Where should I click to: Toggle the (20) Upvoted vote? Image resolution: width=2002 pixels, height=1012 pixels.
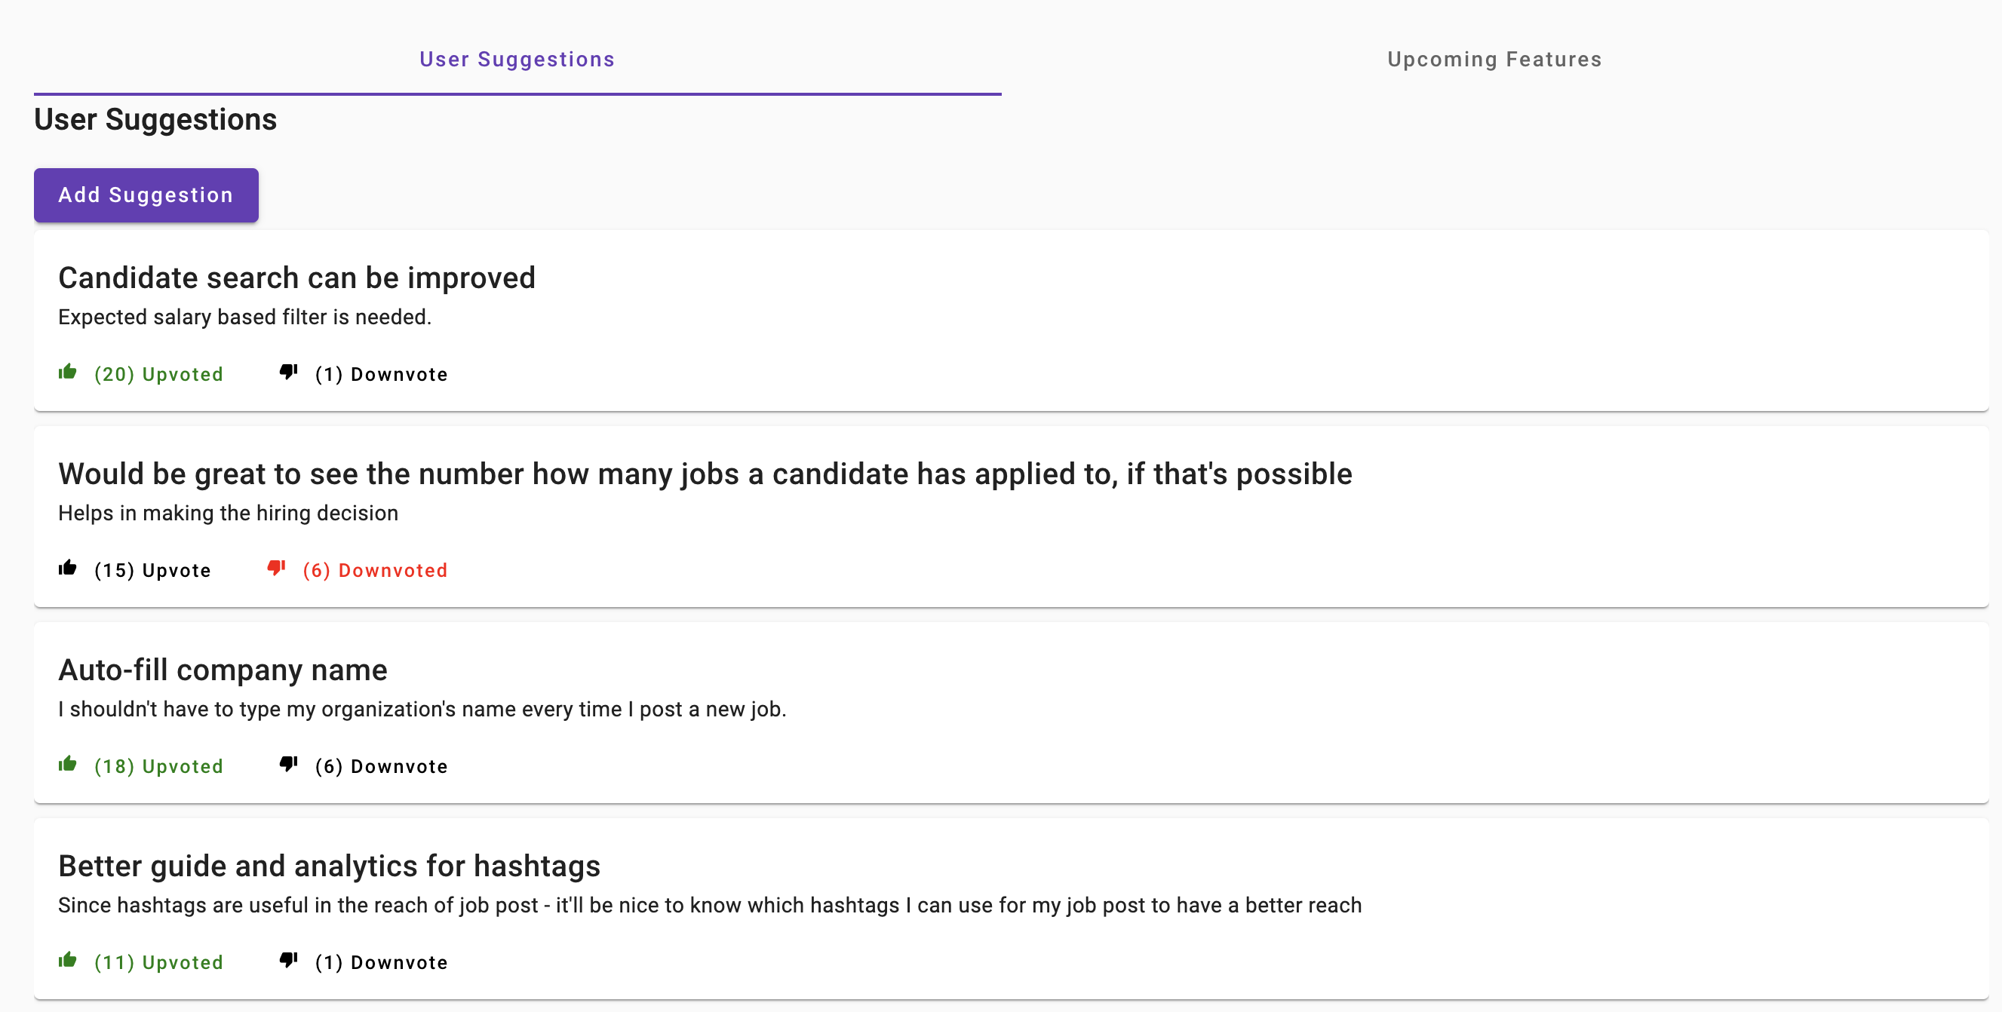coord(158,374)
